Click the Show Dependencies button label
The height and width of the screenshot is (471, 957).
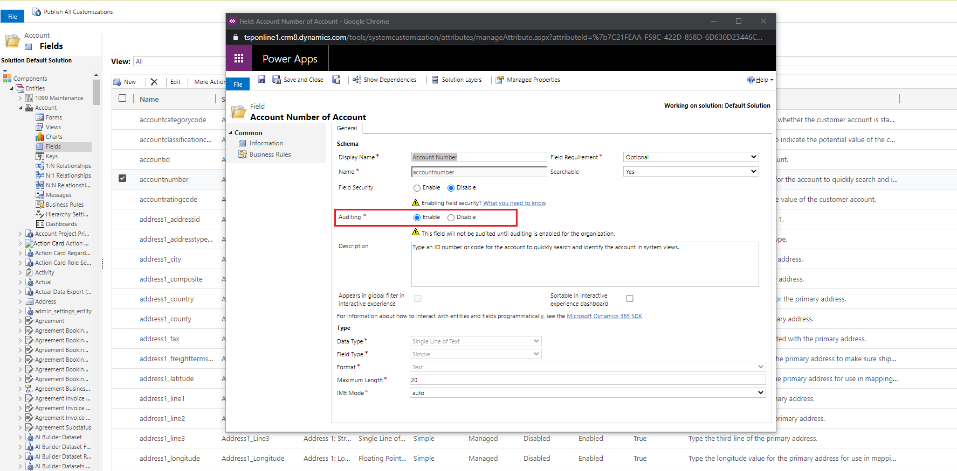click(390, 80)
